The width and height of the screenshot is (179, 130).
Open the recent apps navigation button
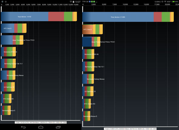[x=58, y=127]
